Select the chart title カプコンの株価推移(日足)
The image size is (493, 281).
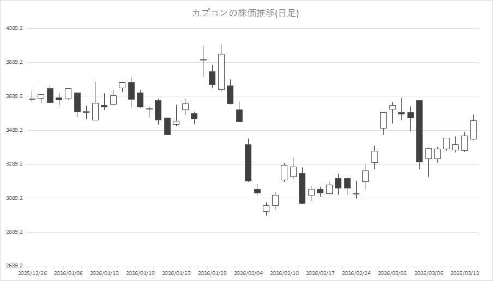click(245, 13)
